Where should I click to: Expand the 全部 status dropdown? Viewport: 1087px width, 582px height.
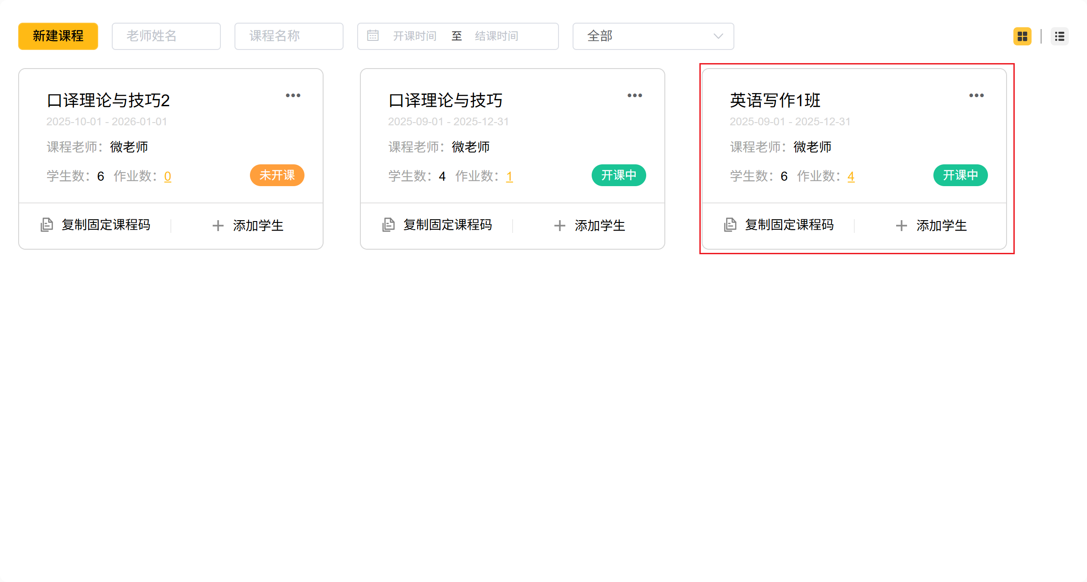click(653, 36)
